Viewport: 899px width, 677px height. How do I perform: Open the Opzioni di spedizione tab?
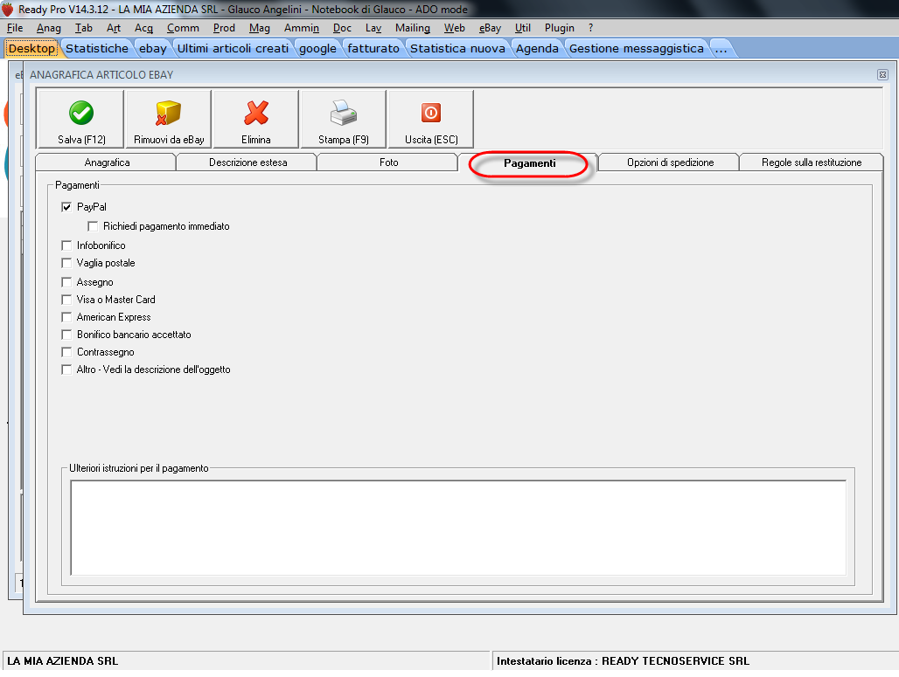pyautogui.click(x=670, y=162)
